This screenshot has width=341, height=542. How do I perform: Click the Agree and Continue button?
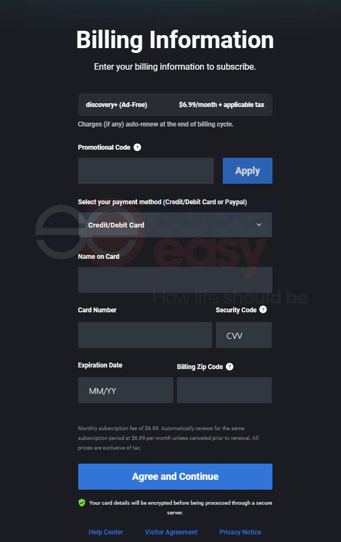[x=175, y=477]
